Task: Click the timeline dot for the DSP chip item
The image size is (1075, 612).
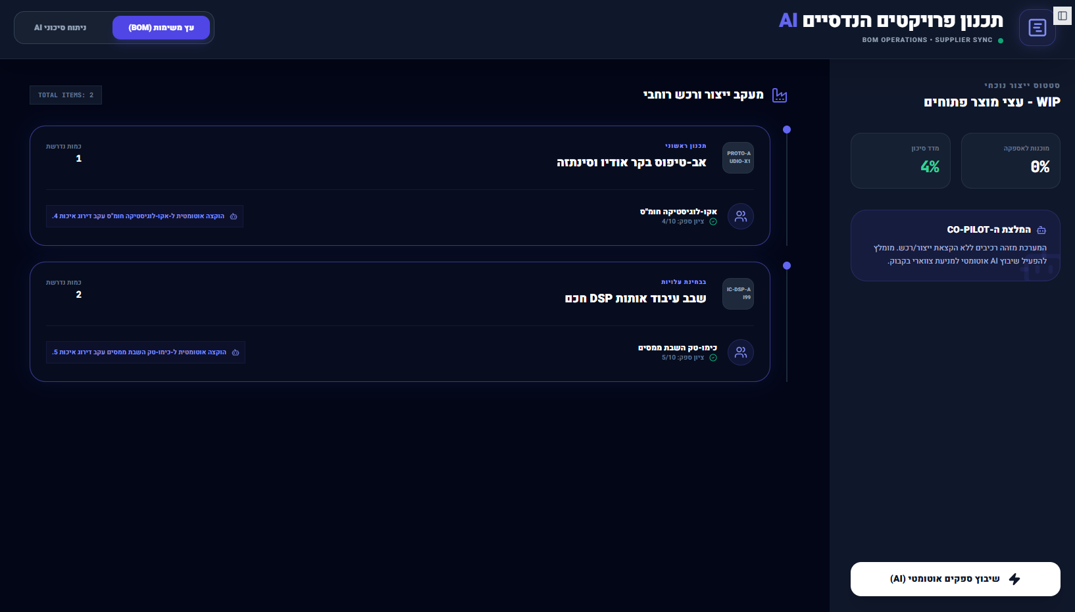Action: click(787, 266)
